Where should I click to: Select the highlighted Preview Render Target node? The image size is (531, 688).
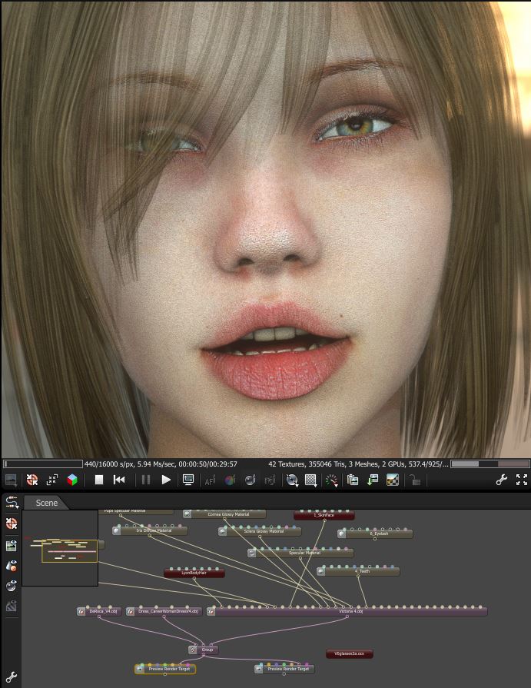165,669
